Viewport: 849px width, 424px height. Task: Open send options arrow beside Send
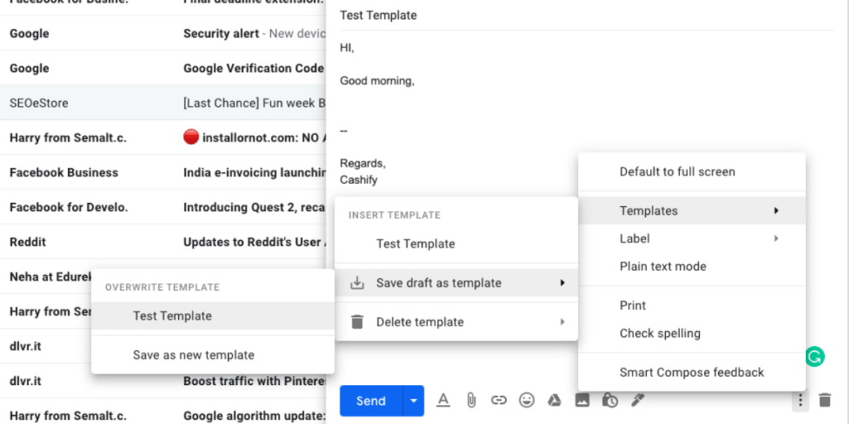pyautogui.click(x=414, y=401)
